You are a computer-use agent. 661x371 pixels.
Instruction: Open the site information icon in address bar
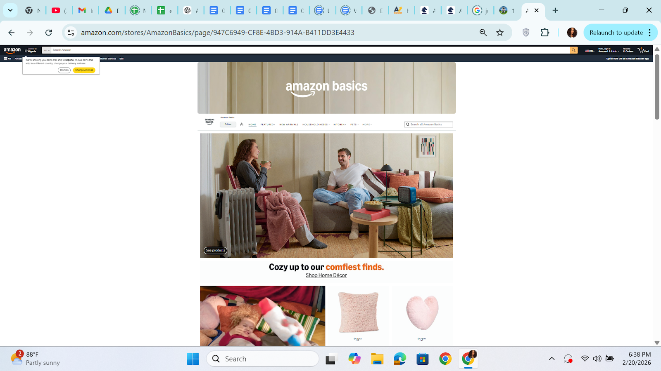point(71,33)
